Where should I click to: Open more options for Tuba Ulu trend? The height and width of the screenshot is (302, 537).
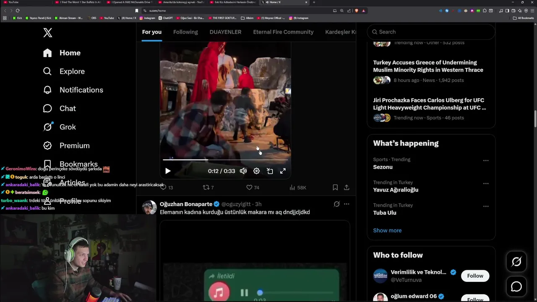tap(486, 206)
